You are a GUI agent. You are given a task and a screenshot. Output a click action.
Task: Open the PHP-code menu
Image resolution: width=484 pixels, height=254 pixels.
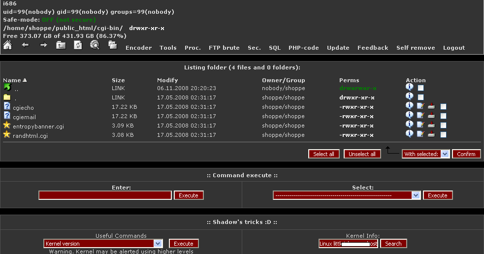tap(304, 48)
